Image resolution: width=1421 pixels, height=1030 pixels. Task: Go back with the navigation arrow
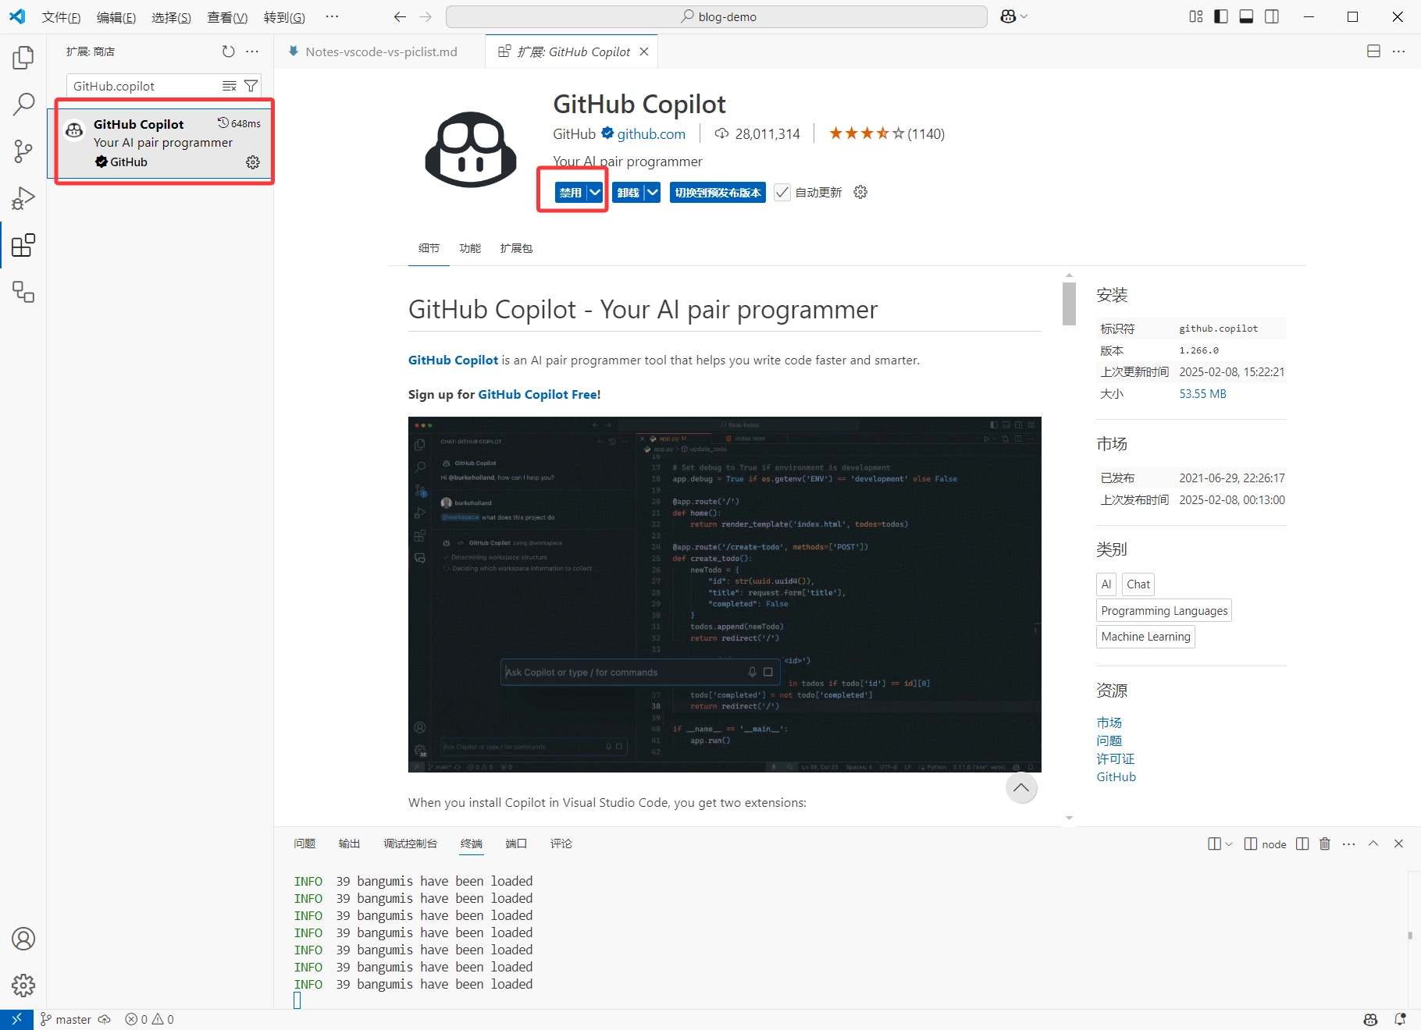pos(400,16)
